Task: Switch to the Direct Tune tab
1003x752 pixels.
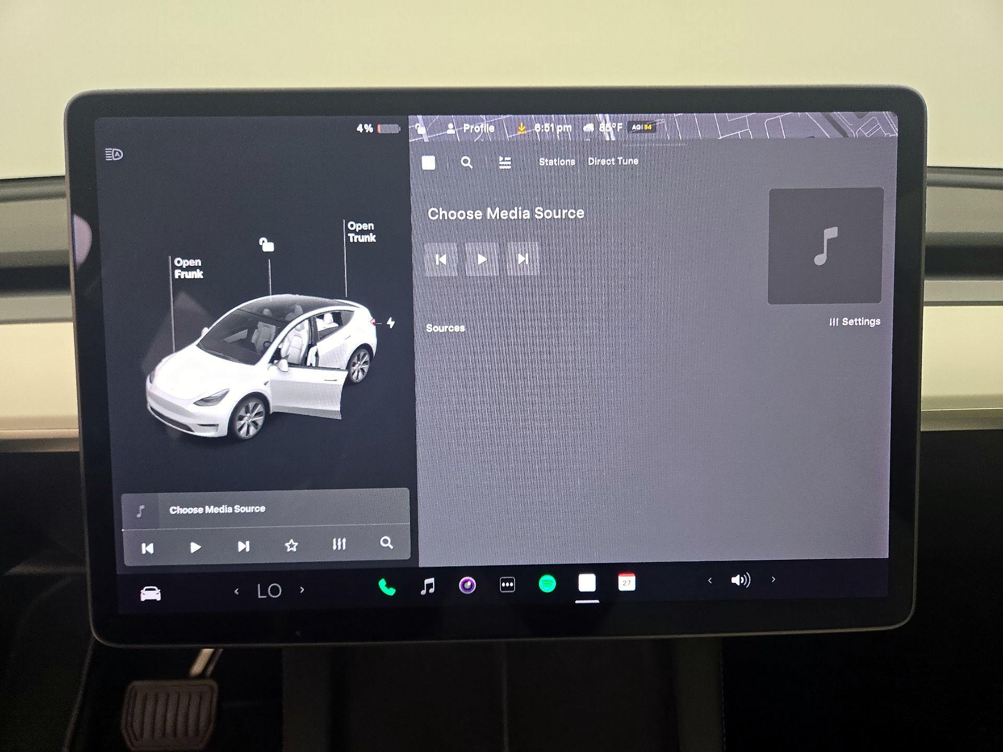Action: [x=613, y=161]
